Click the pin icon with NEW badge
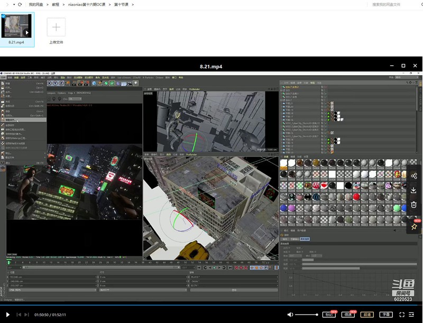This screenshot has width=423, height=323. tap(413, 226)
